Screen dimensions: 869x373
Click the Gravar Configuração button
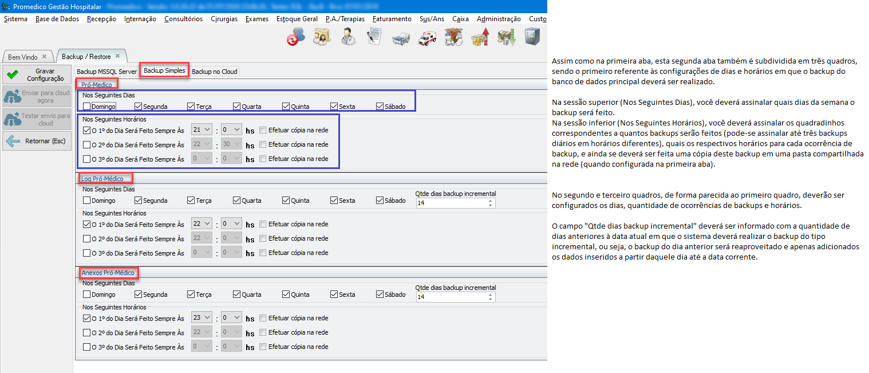tap(38, 75)
